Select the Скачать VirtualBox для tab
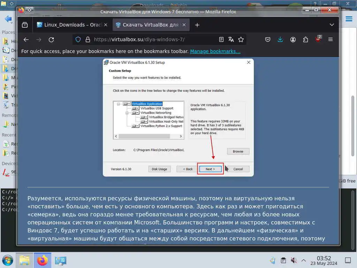This screenshot has width=357, height=268. pyautogui.click(x=151, y=25)
